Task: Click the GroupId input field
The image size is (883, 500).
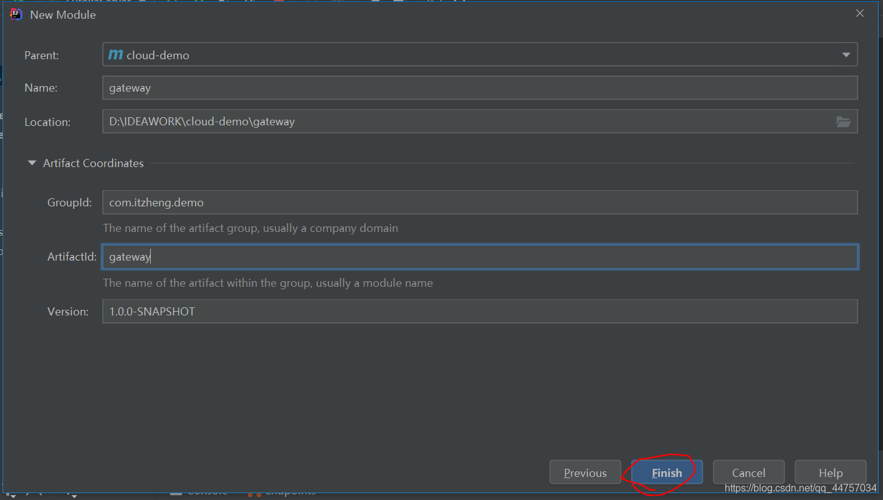Action: click(480, 203)
